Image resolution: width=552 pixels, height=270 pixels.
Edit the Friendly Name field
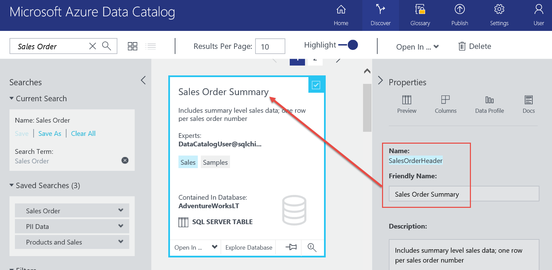(x=464, y=194)
